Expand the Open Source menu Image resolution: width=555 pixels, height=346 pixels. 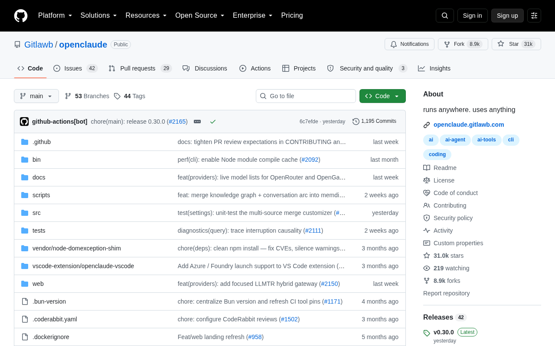click(x=200, y=16)
